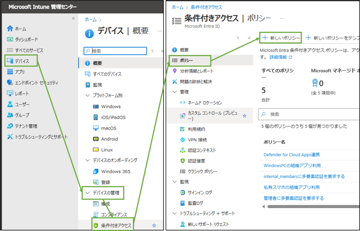Select macOS platform in device menu

pos(105,128)
